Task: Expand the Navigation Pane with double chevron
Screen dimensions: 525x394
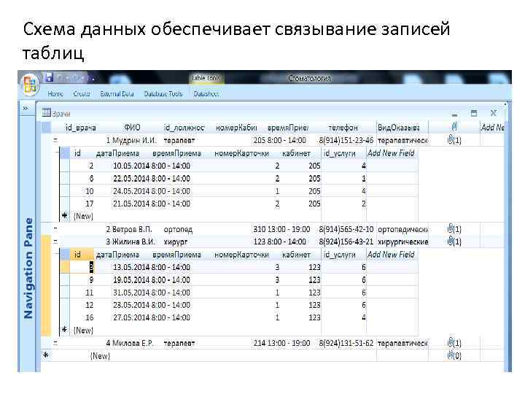Action: (x=26, y=109)
